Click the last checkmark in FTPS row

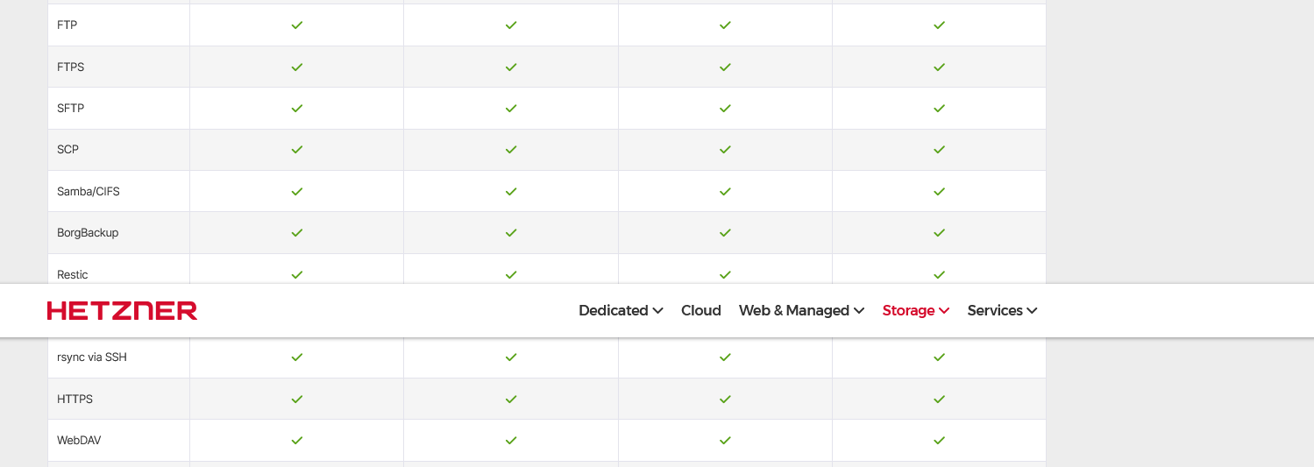939,67
